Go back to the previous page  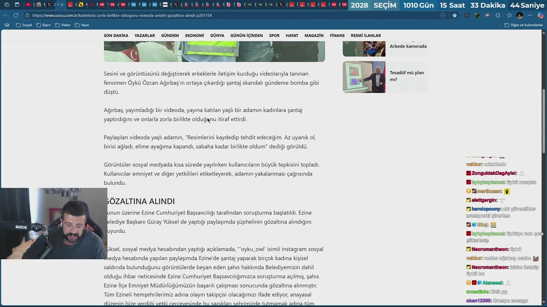(6, 15)
